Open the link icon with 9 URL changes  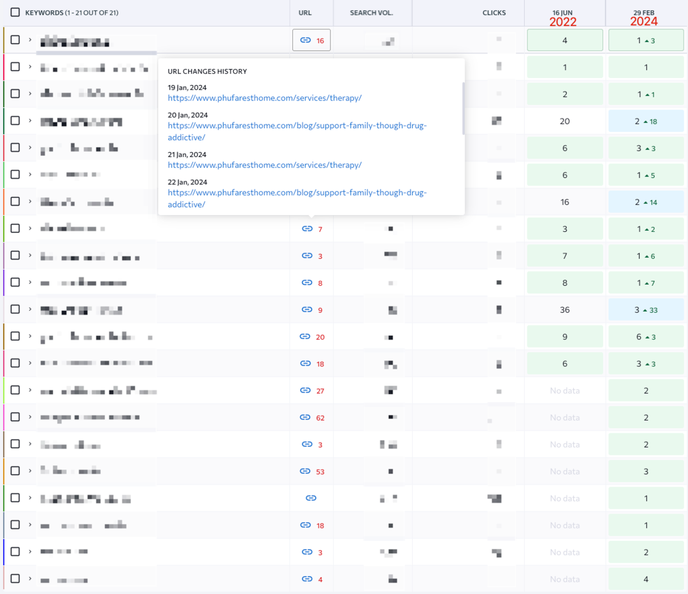pyautogui.click(x=307, y=310)
